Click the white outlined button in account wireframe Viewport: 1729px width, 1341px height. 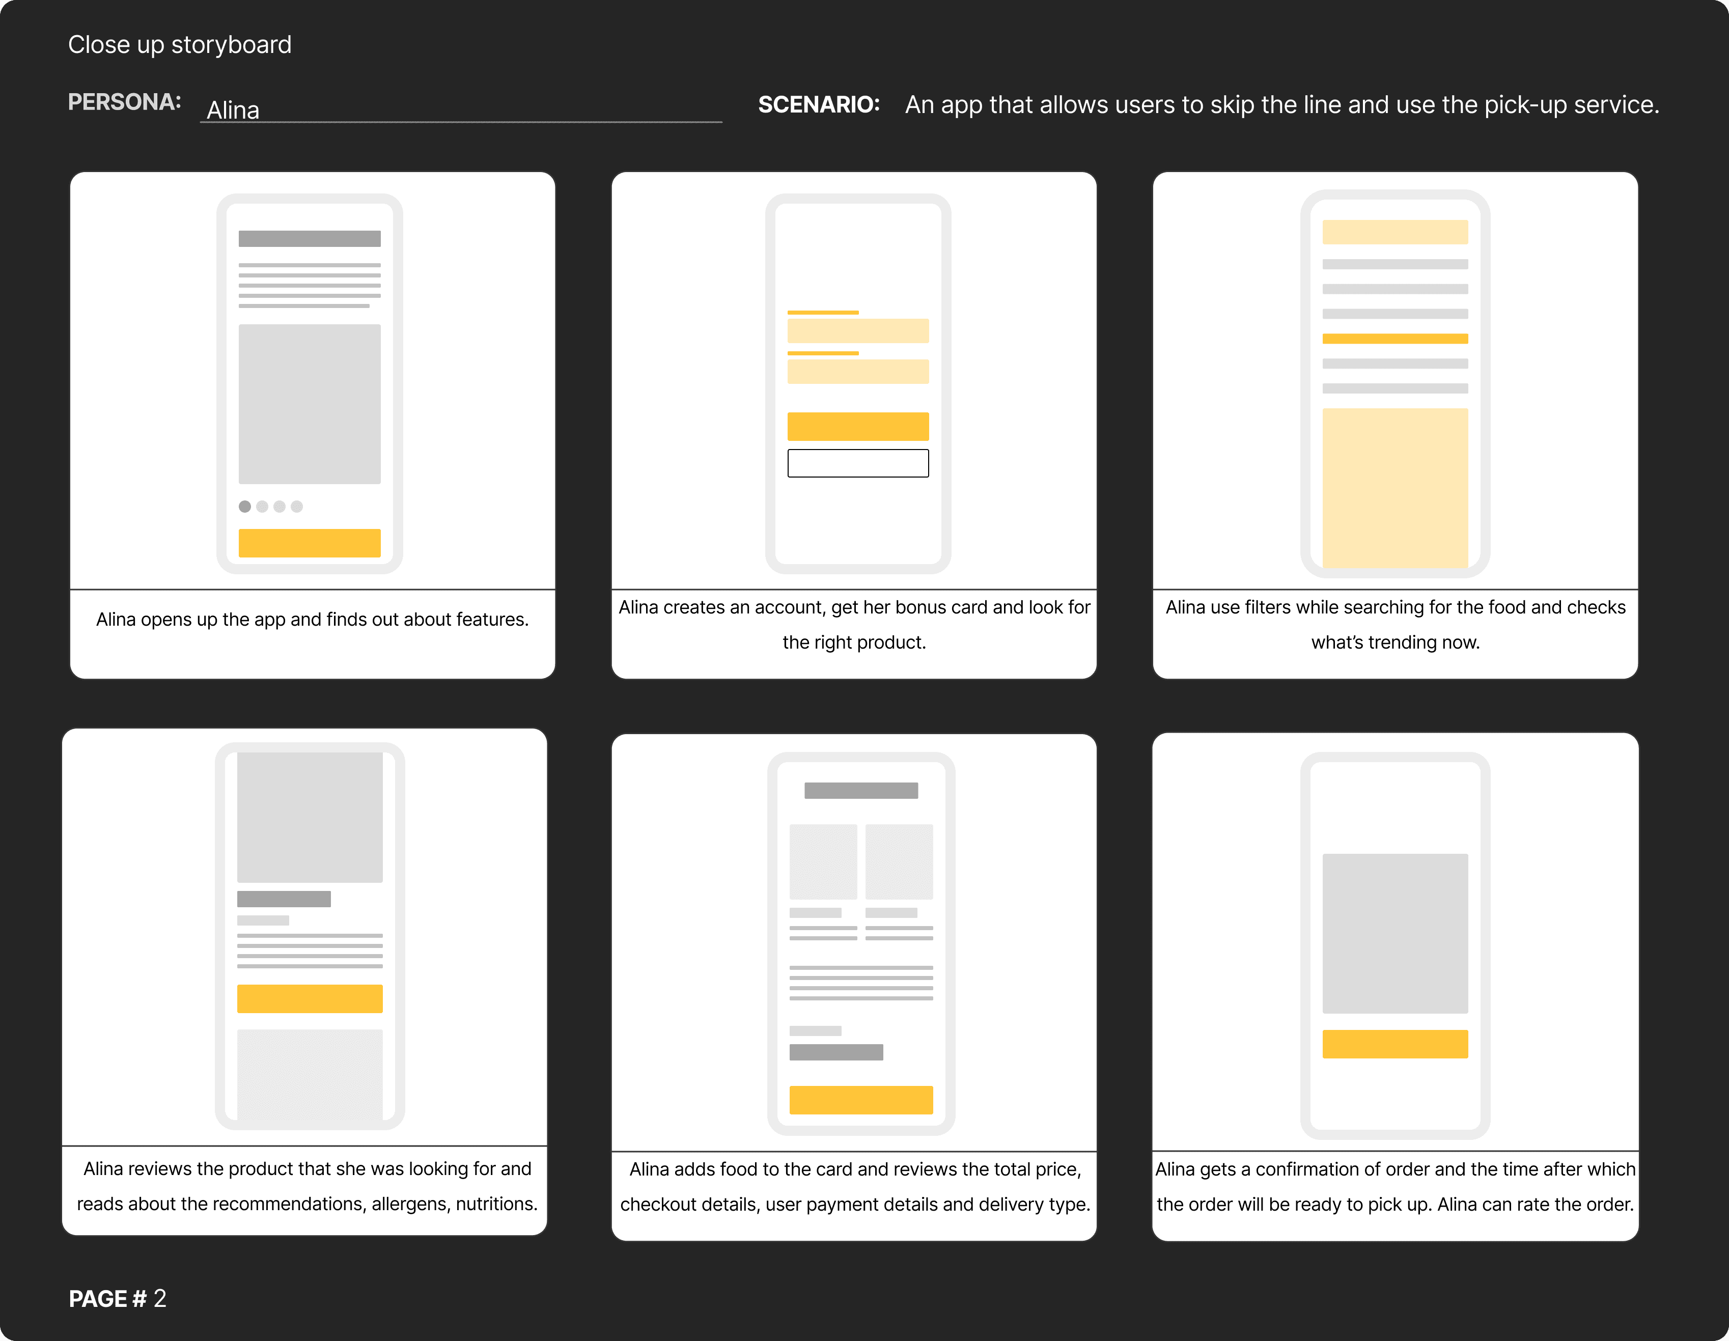pyautogui.click(x=857, y=463)
